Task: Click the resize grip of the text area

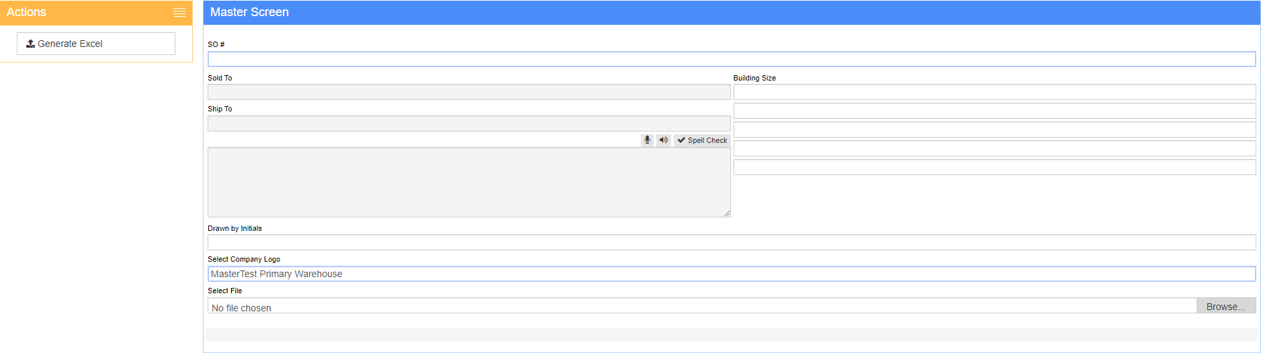Action: point(727,213)
